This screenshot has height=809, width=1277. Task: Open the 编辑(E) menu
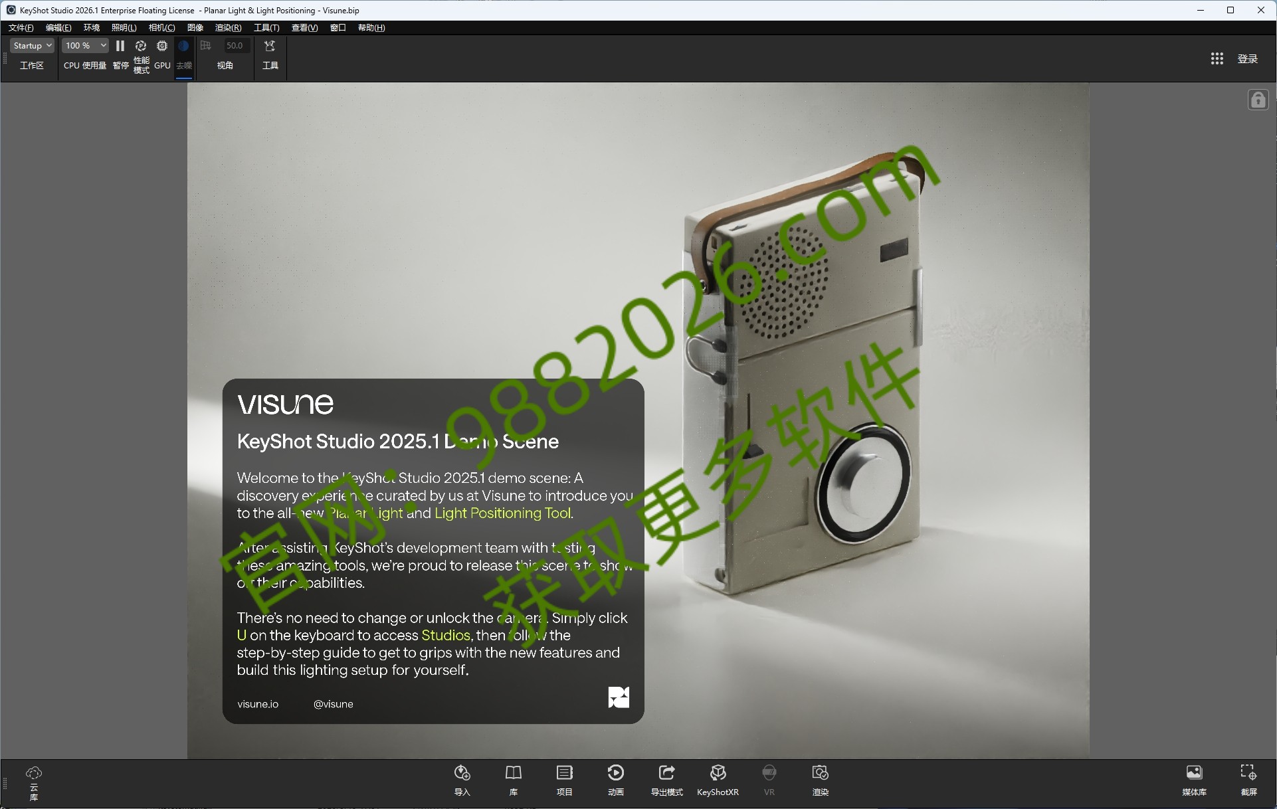(x=58, y=28)
